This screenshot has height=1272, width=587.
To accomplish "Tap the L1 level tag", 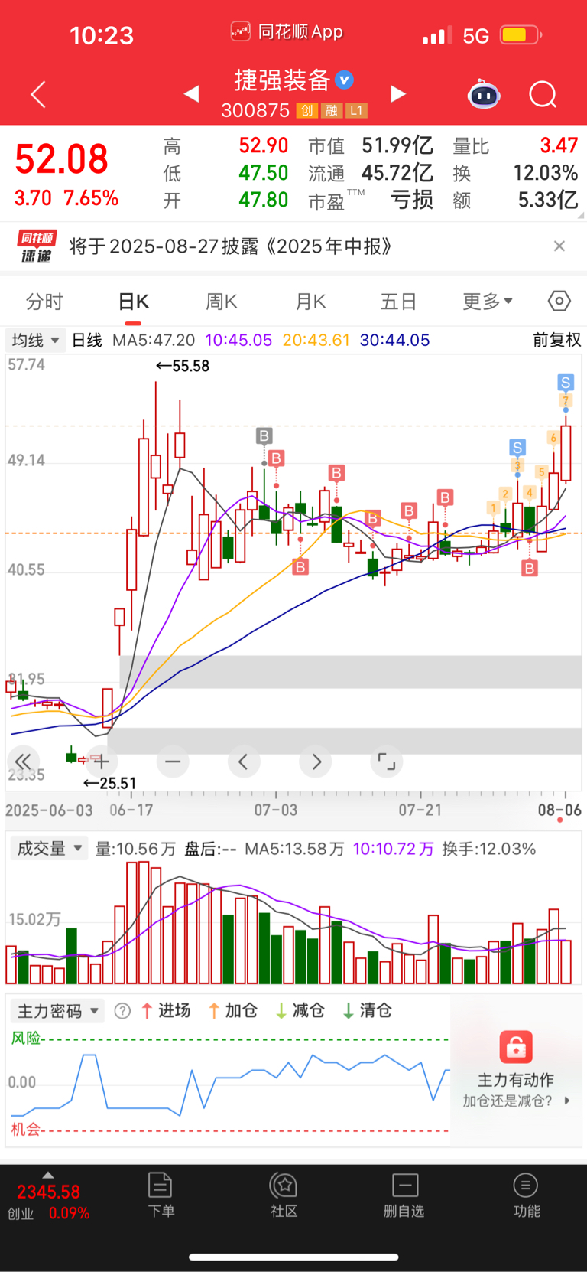I will [x=356, y=110].
